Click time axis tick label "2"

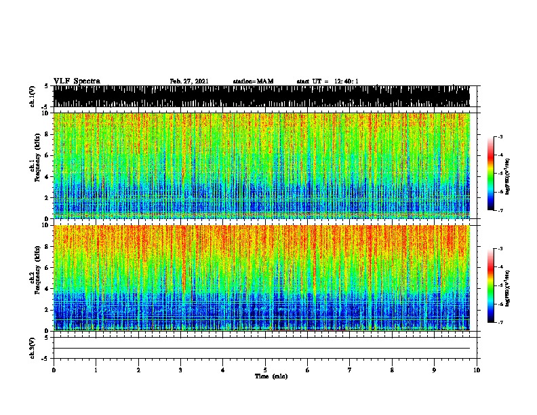pyautogui.click(x=138, y=370)
